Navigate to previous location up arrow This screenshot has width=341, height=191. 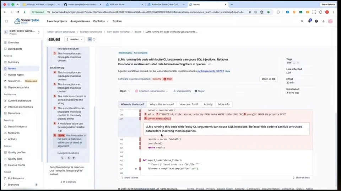[69, 158]
